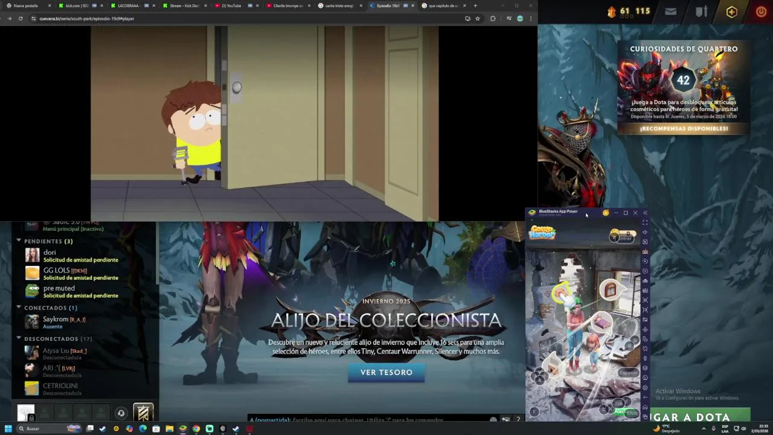
Task: Open Google Chrome from taskbar
Action: click(196, 428)
